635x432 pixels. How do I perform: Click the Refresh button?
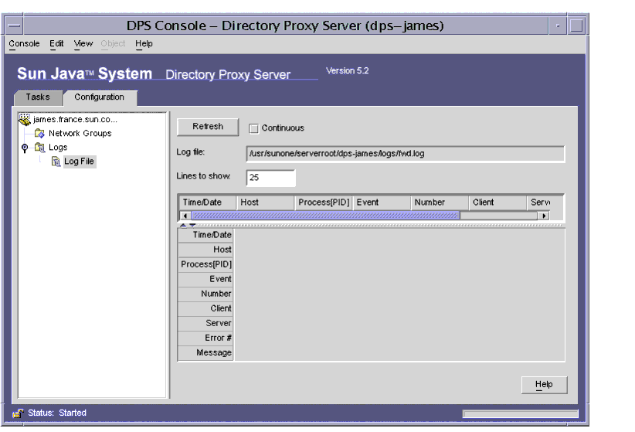click(208, 127)
